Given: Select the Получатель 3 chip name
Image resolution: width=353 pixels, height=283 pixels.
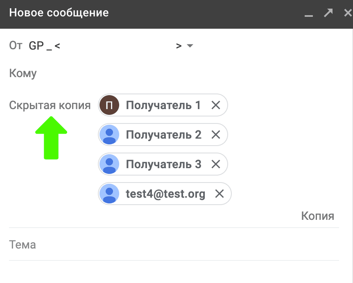Looking at the screenshot, I should tap(163, 164).
